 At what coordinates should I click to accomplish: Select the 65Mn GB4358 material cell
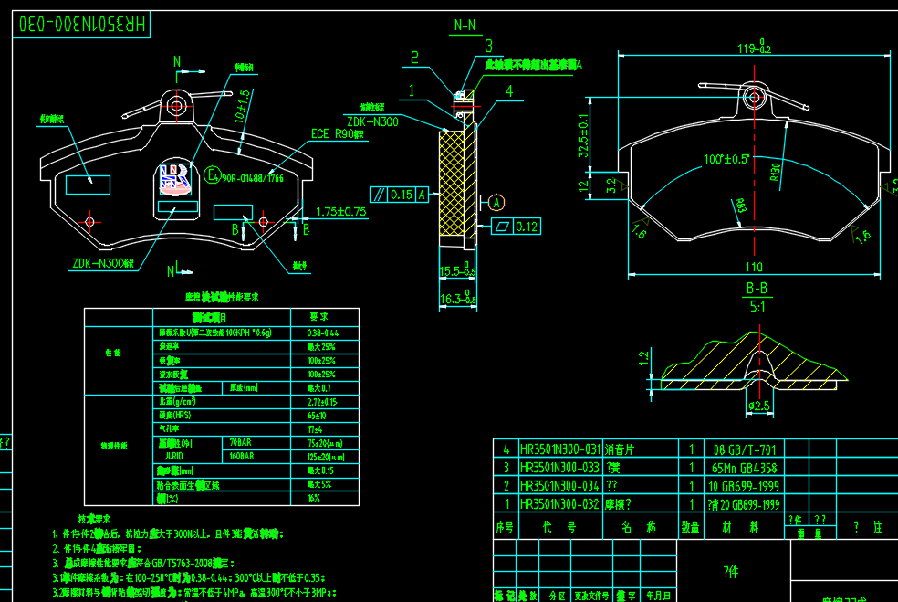coord(744,467)
